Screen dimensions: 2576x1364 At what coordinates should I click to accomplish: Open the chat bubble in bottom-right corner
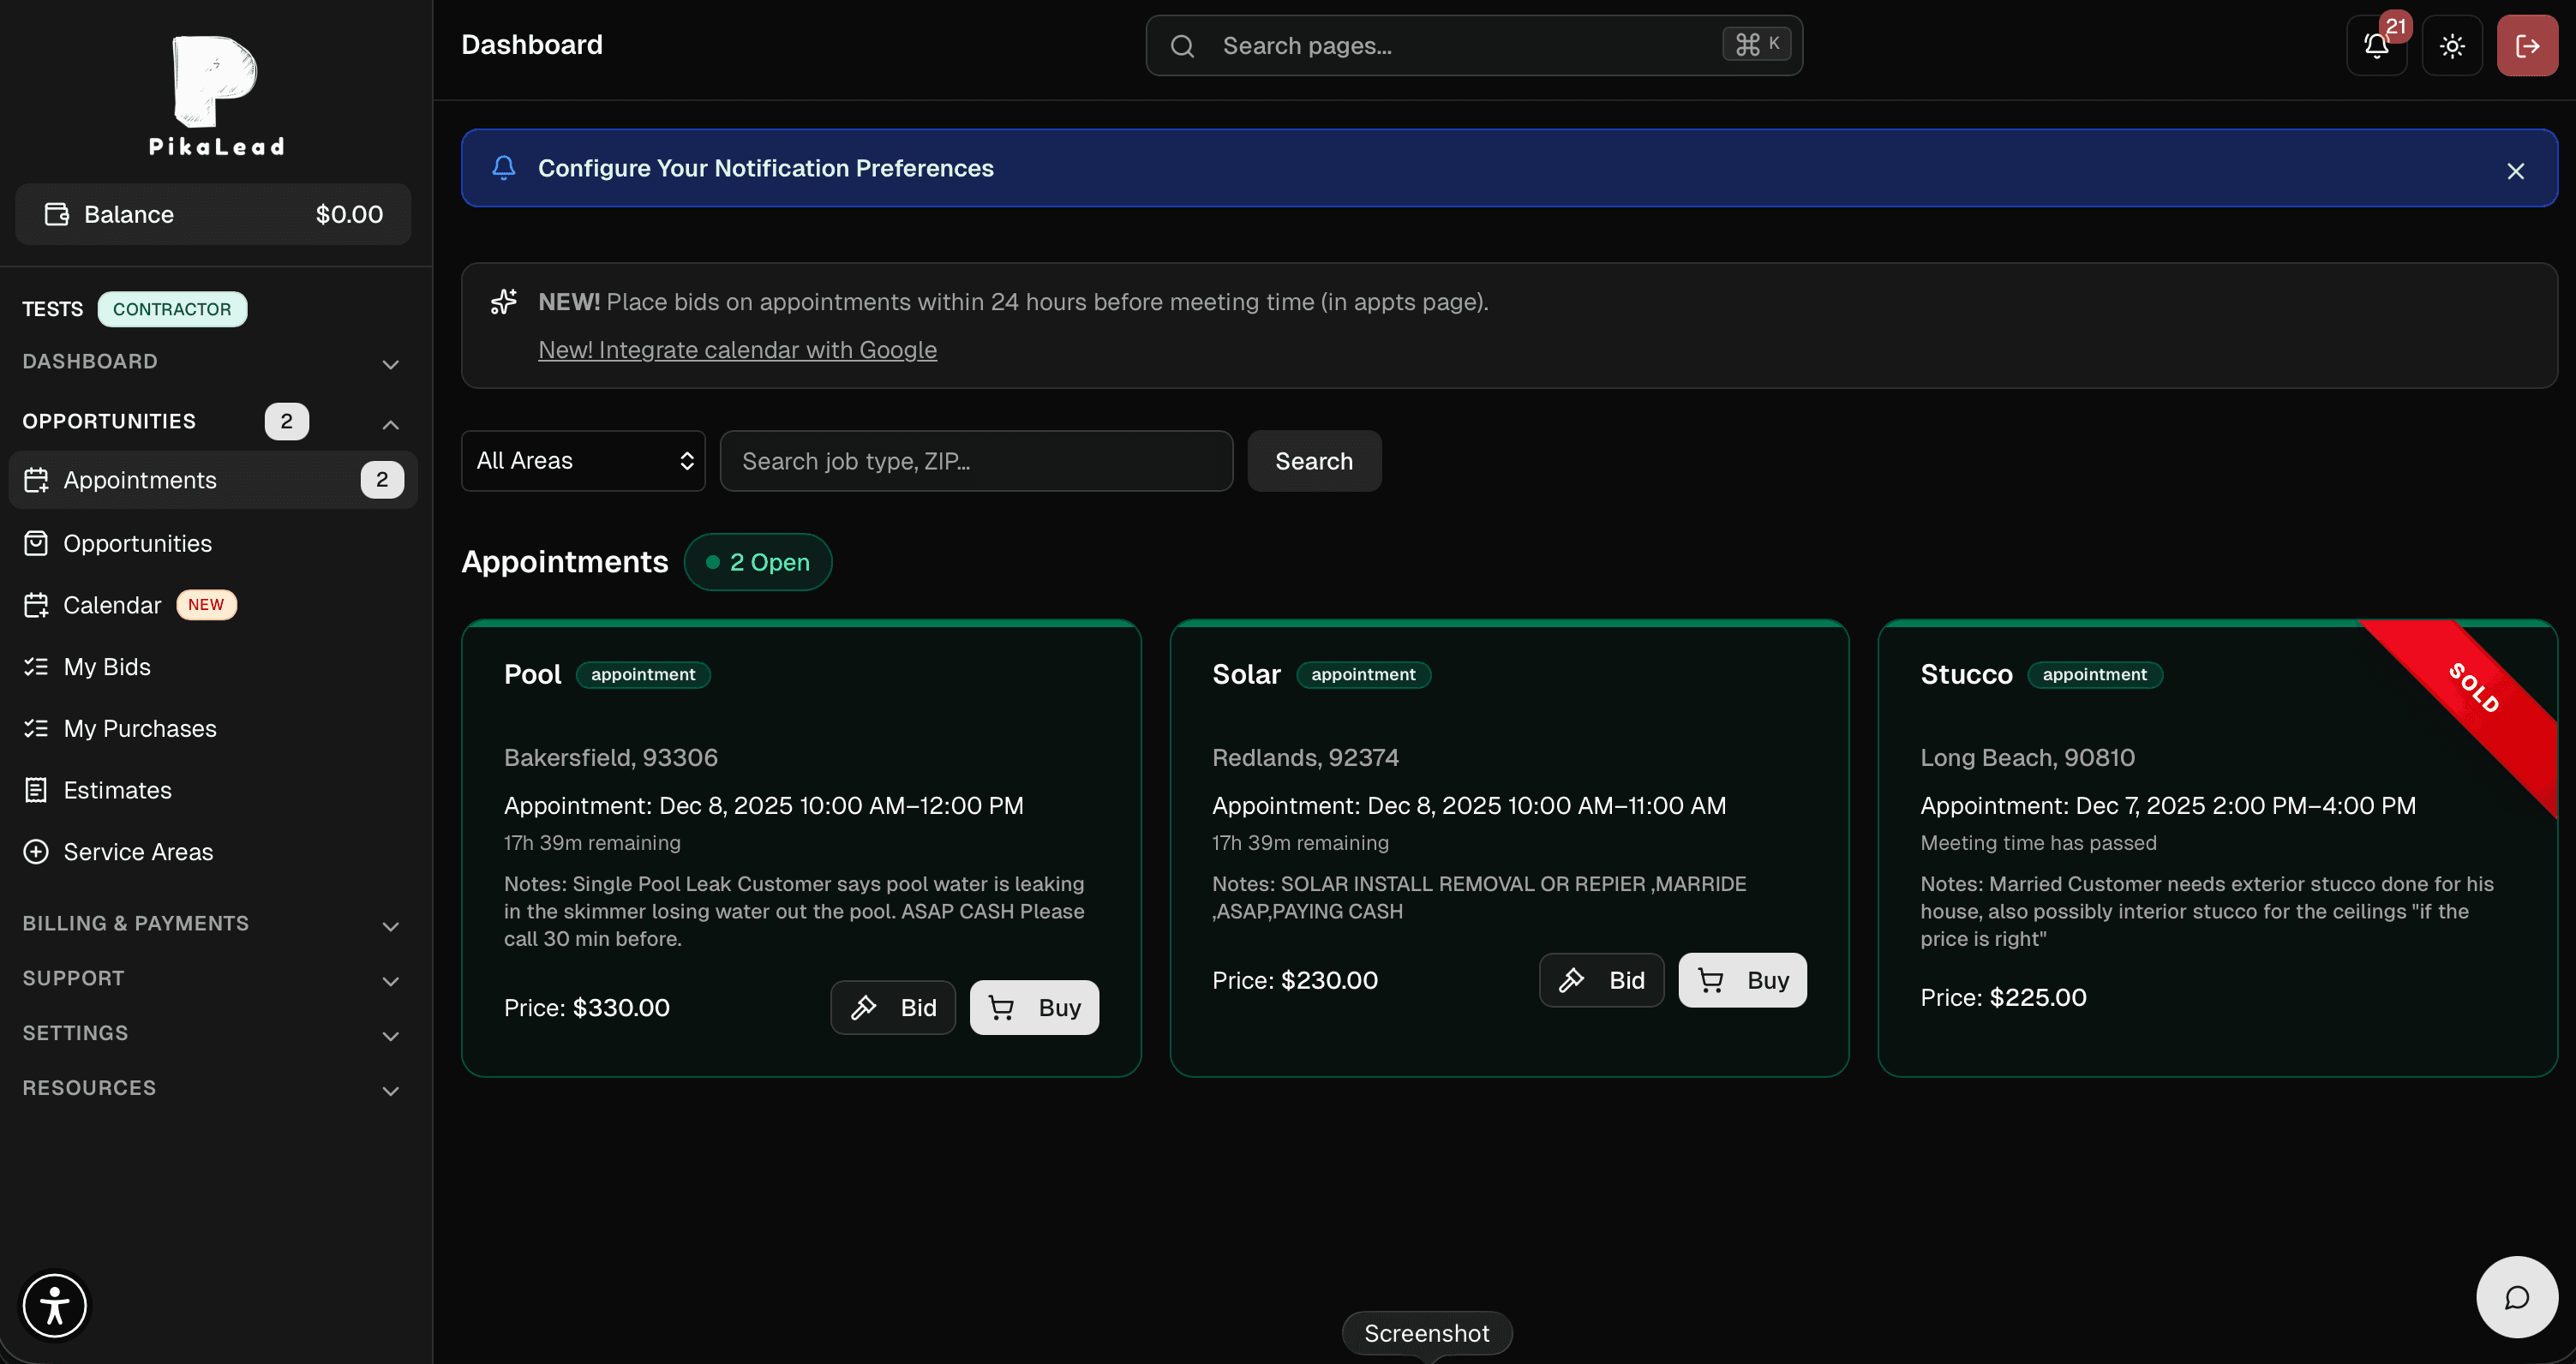[2517, 1297]
